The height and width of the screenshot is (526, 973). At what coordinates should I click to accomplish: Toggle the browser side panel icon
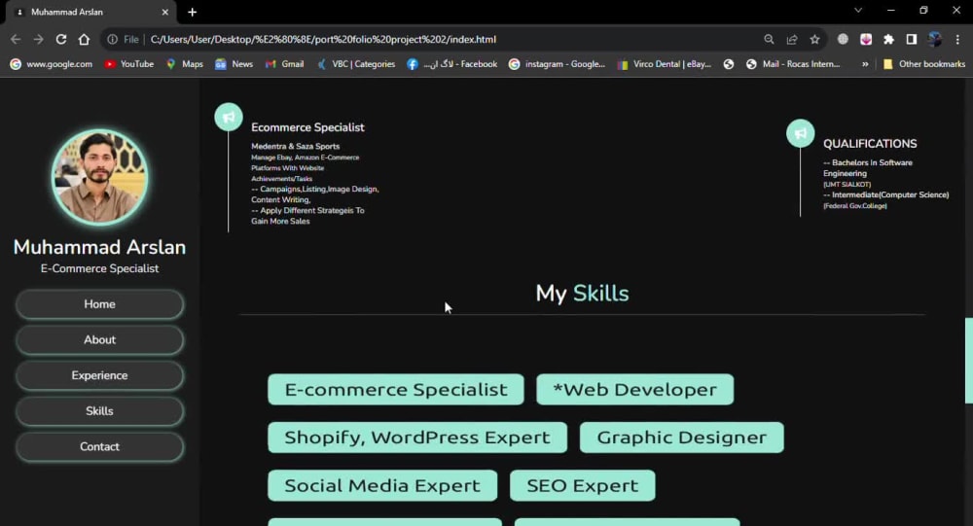click(912, 39)
